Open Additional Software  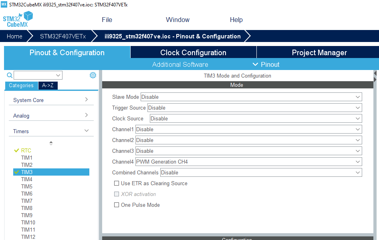(180, 64)
